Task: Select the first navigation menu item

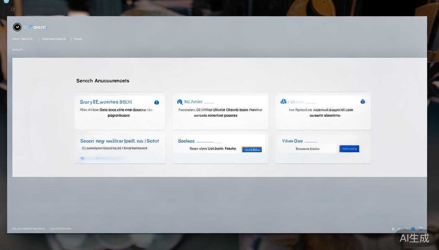Action: pos(23,39)
